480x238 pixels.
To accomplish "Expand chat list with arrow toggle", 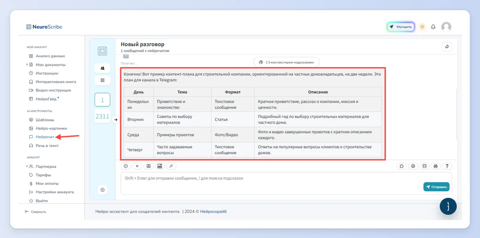I will [x=116, y=120].
